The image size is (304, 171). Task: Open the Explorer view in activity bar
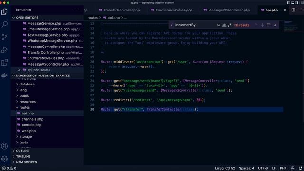[4, 12]
